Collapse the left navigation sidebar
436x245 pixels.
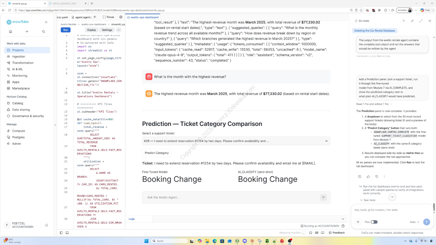[x=47, y=22]
